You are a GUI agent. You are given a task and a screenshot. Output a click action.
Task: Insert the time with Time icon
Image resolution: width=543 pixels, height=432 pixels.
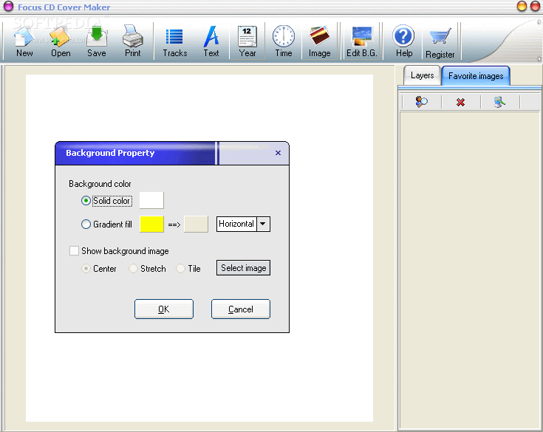tap(284, 41)
